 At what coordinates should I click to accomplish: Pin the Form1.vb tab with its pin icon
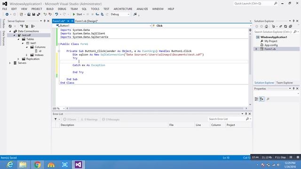click(x=68, y=21)
